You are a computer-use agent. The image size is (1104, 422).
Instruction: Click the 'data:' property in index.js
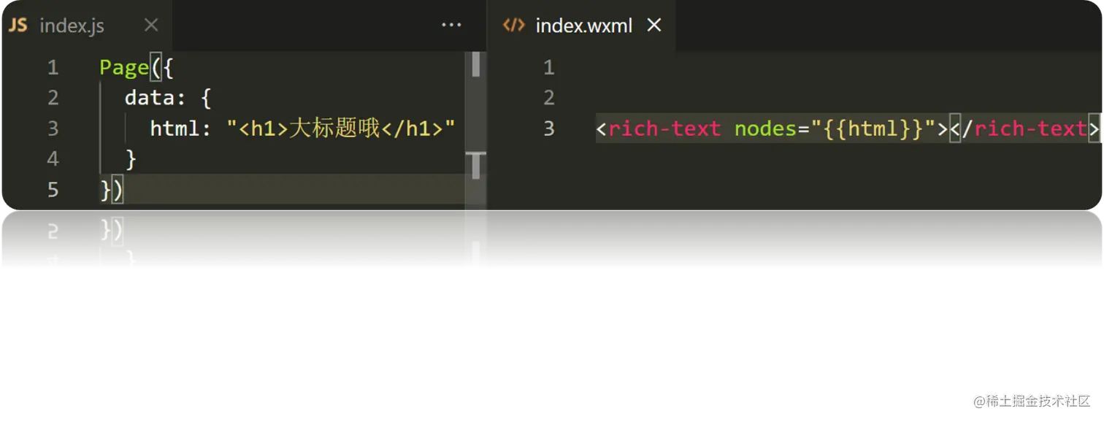point(156,98)
